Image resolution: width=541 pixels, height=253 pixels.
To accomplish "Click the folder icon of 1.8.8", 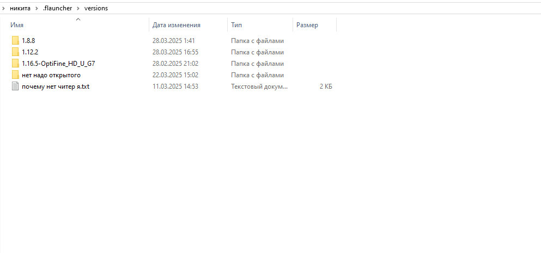I will [15, 41].
